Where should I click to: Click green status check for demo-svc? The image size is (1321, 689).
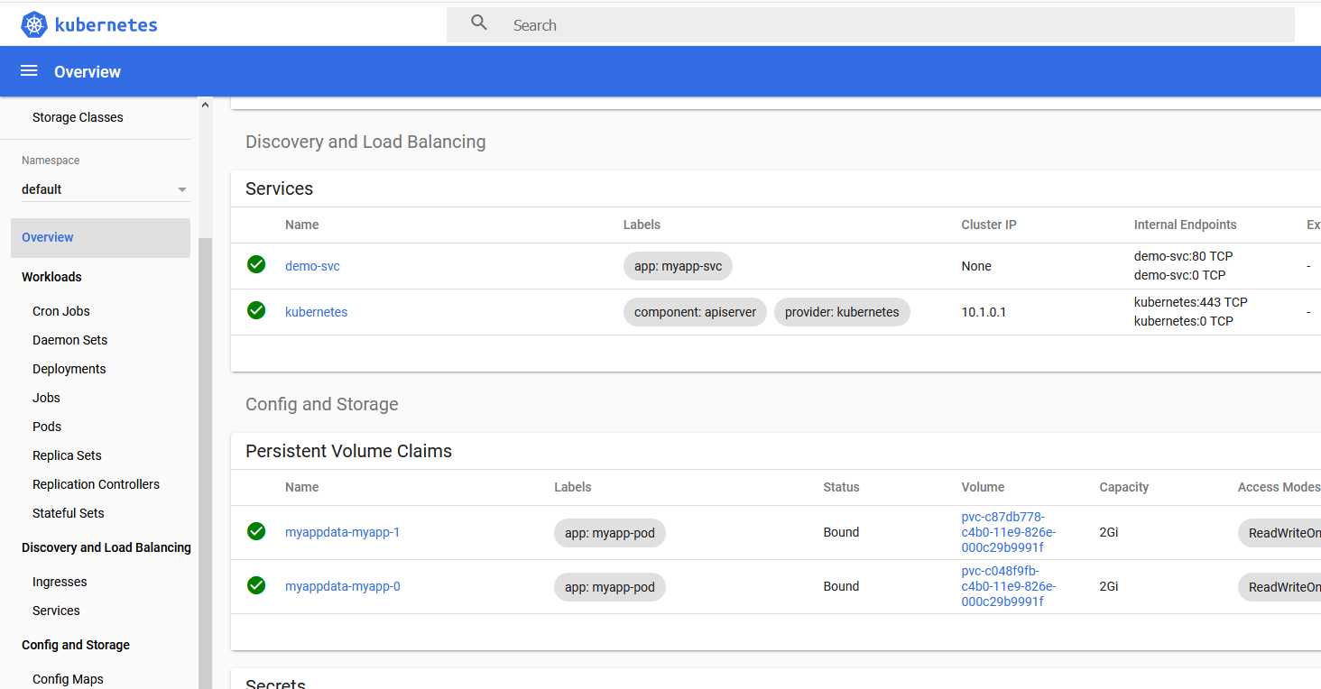tap(256, 264)
